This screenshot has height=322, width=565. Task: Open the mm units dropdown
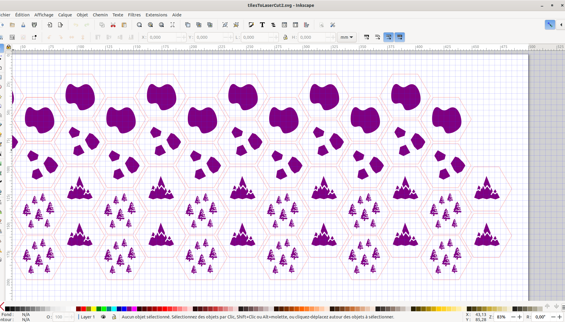347,37
